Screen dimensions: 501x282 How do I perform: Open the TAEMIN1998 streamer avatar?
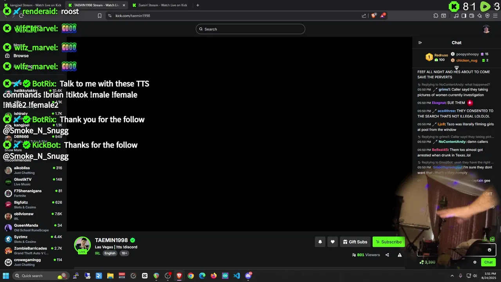click(82, 245)
